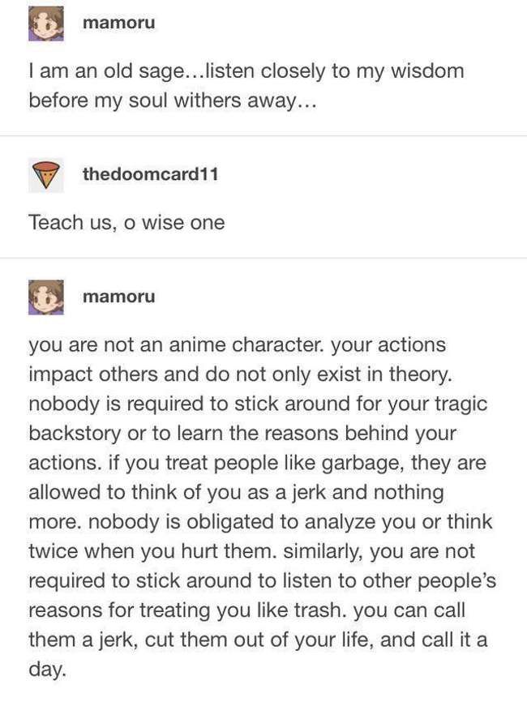Open mamoru's avatar on the first post
527x702 pixels.
(46, 24)
